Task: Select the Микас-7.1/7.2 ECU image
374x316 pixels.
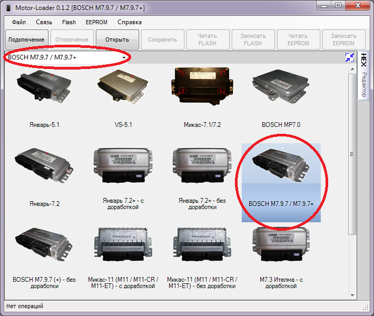Action: (202, 86)
